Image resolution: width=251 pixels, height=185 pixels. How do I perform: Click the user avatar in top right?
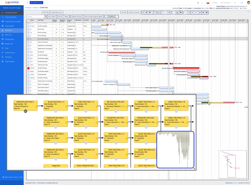[248, 2]
